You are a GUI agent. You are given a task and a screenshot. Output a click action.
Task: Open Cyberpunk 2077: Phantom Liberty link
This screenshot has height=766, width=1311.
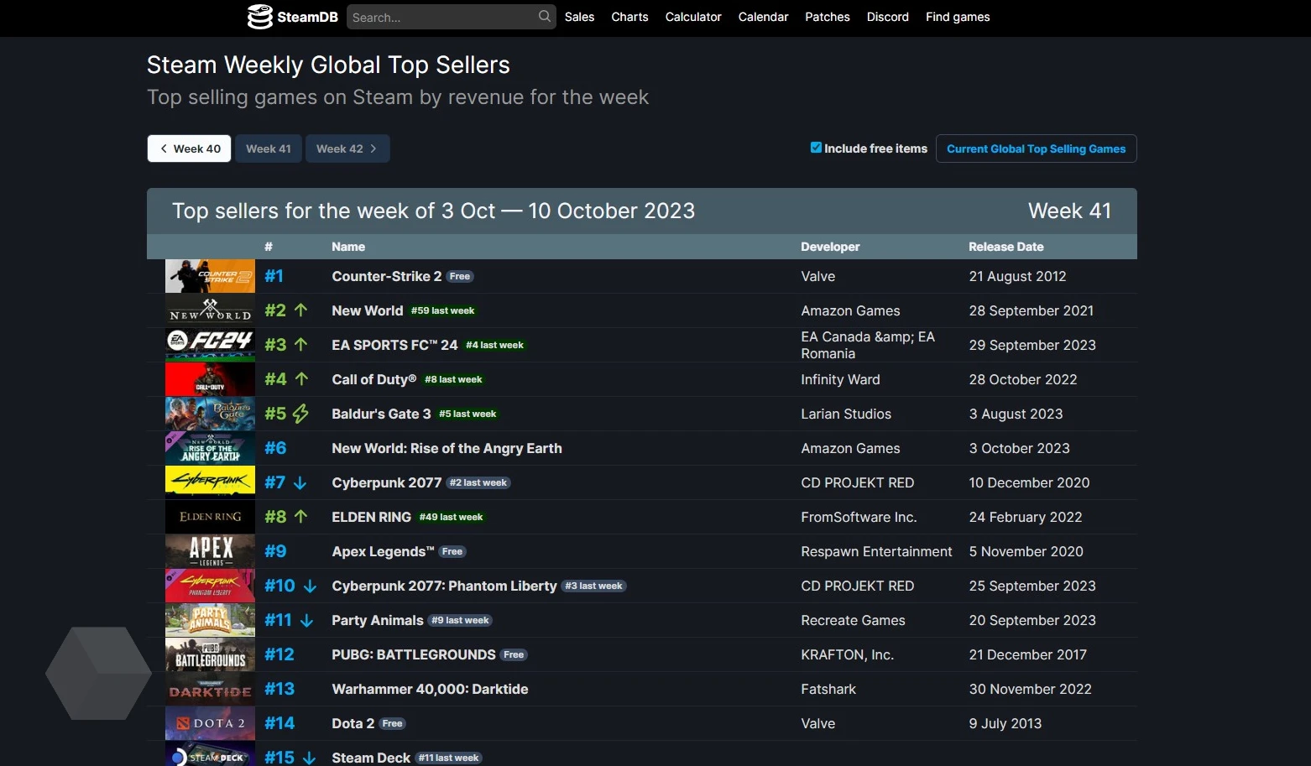444,586
